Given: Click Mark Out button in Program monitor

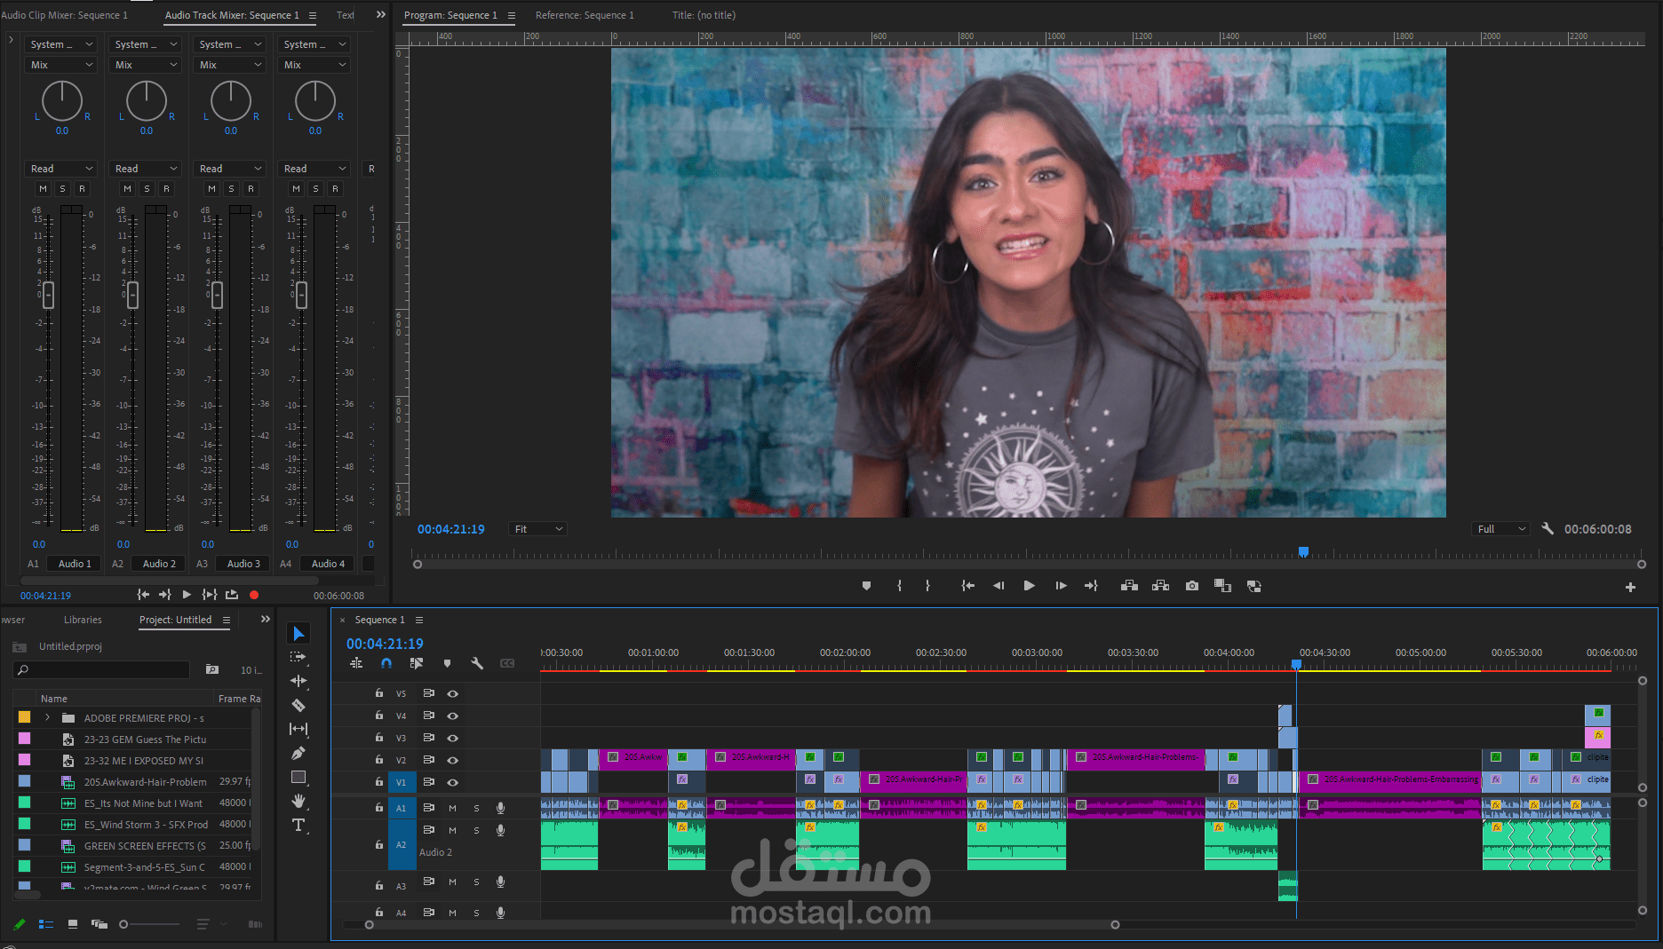Looking at the screenshot, I should coord(927,586).
